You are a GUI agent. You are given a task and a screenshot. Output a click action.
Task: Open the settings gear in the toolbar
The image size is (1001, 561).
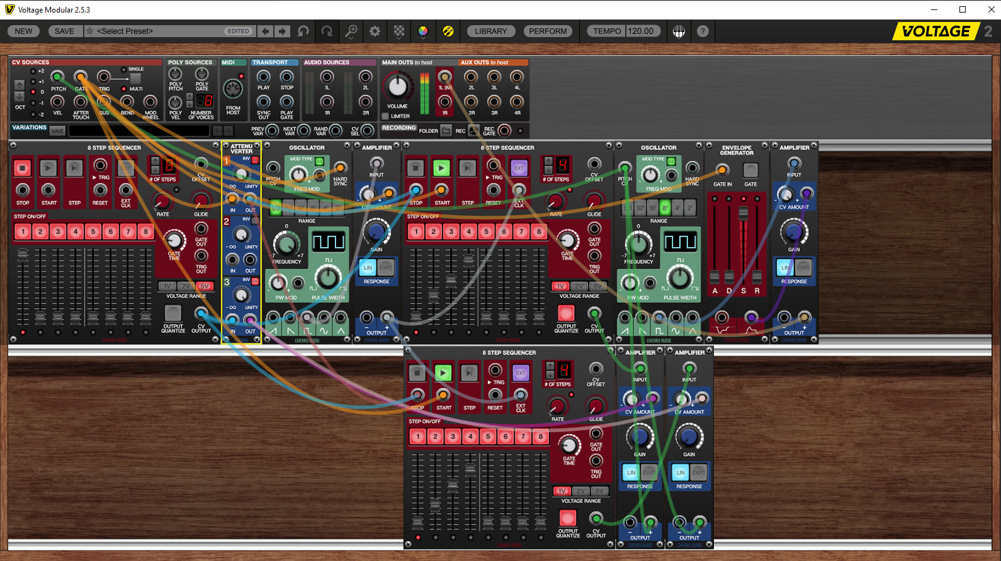(375, 31)
